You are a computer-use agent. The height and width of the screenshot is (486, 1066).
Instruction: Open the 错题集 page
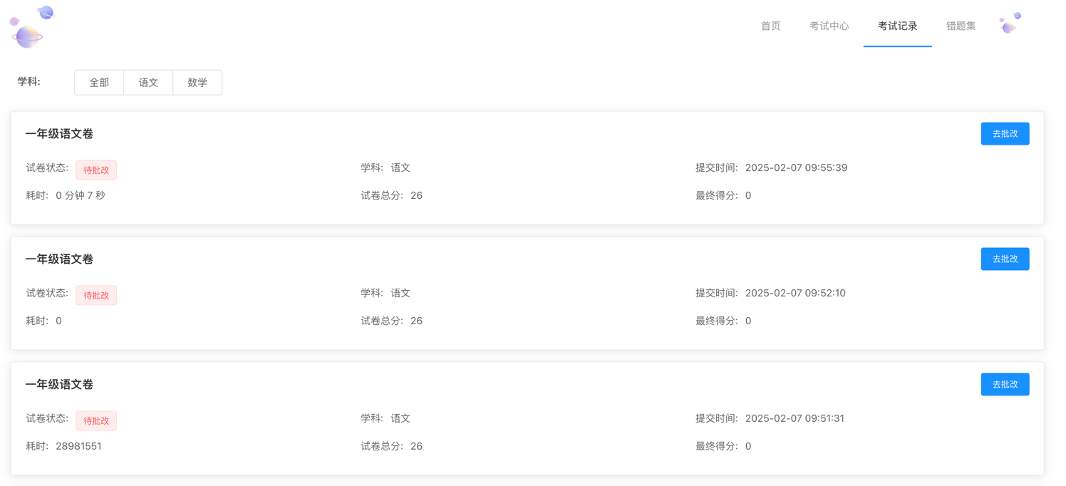tap(960, 26)
